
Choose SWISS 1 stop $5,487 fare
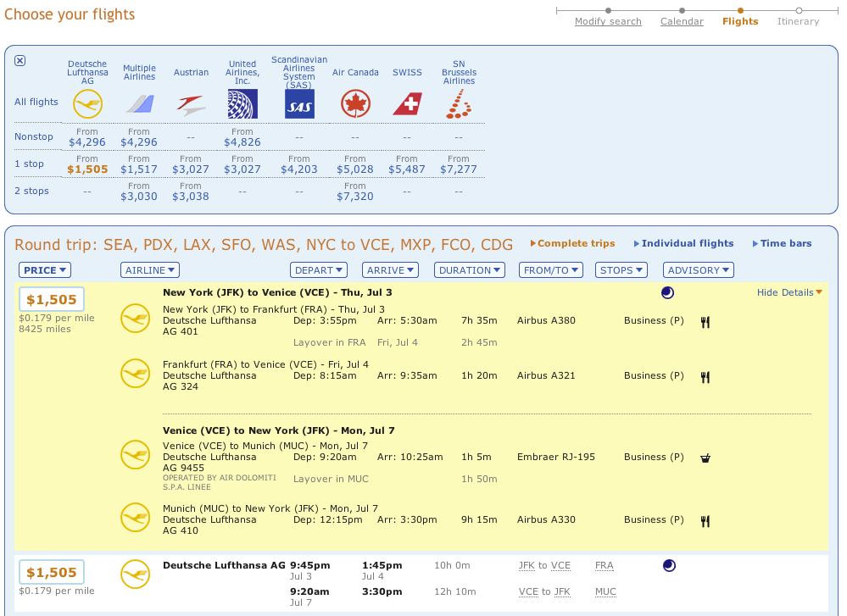pyautogui.click(x=407, y=169)
